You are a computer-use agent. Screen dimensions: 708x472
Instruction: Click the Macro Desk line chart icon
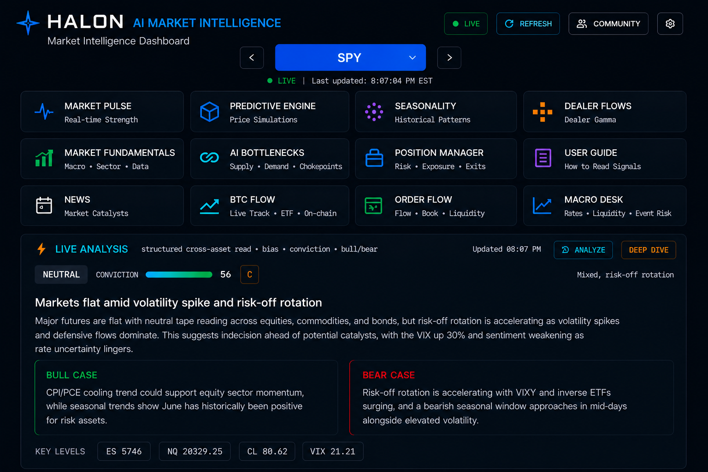(542, 206)
